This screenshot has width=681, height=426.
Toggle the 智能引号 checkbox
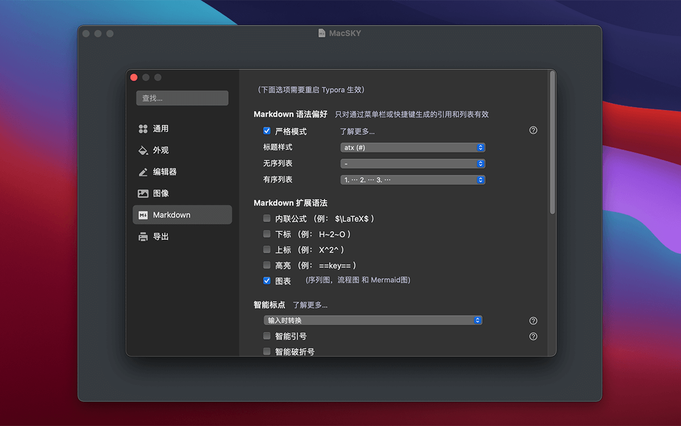(x=267, y=336)
